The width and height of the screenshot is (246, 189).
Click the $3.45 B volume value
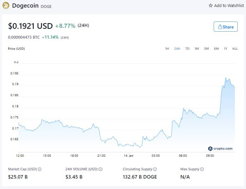(x=74, y=177)
